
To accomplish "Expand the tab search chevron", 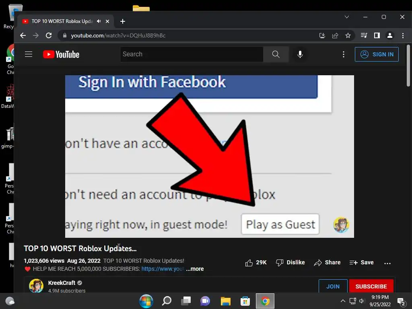I will click(347, 17).
